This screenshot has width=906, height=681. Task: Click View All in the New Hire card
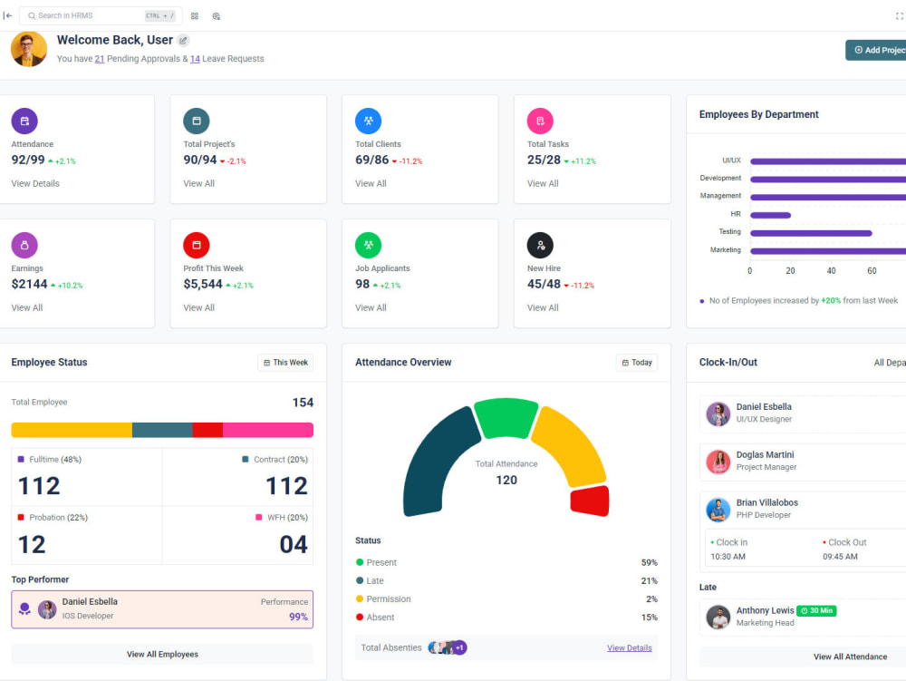(543, 307)
